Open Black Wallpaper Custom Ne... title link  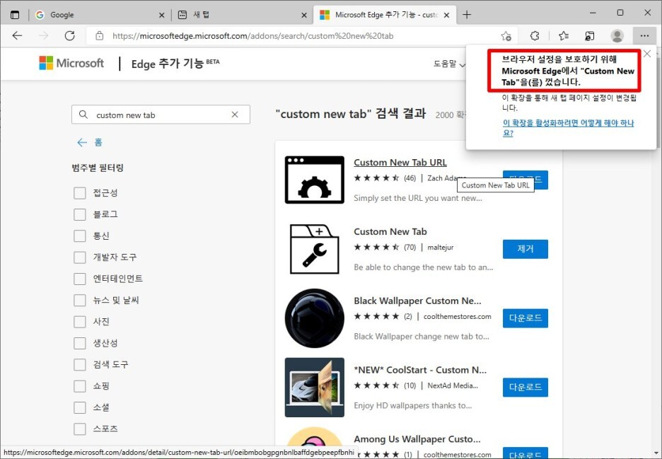coord(417,301)
